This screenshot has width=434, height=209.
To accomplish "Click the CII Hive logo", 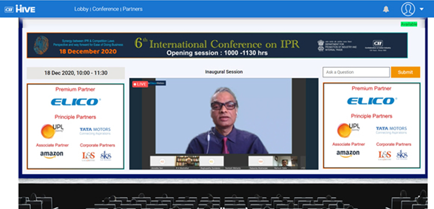I will (20, 9).
